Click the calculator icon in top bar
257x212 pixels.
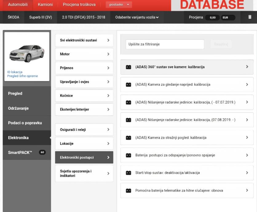tap(250, 17)
